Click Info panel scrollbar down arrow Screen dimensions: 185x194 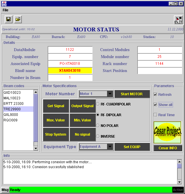click(179, 182)
